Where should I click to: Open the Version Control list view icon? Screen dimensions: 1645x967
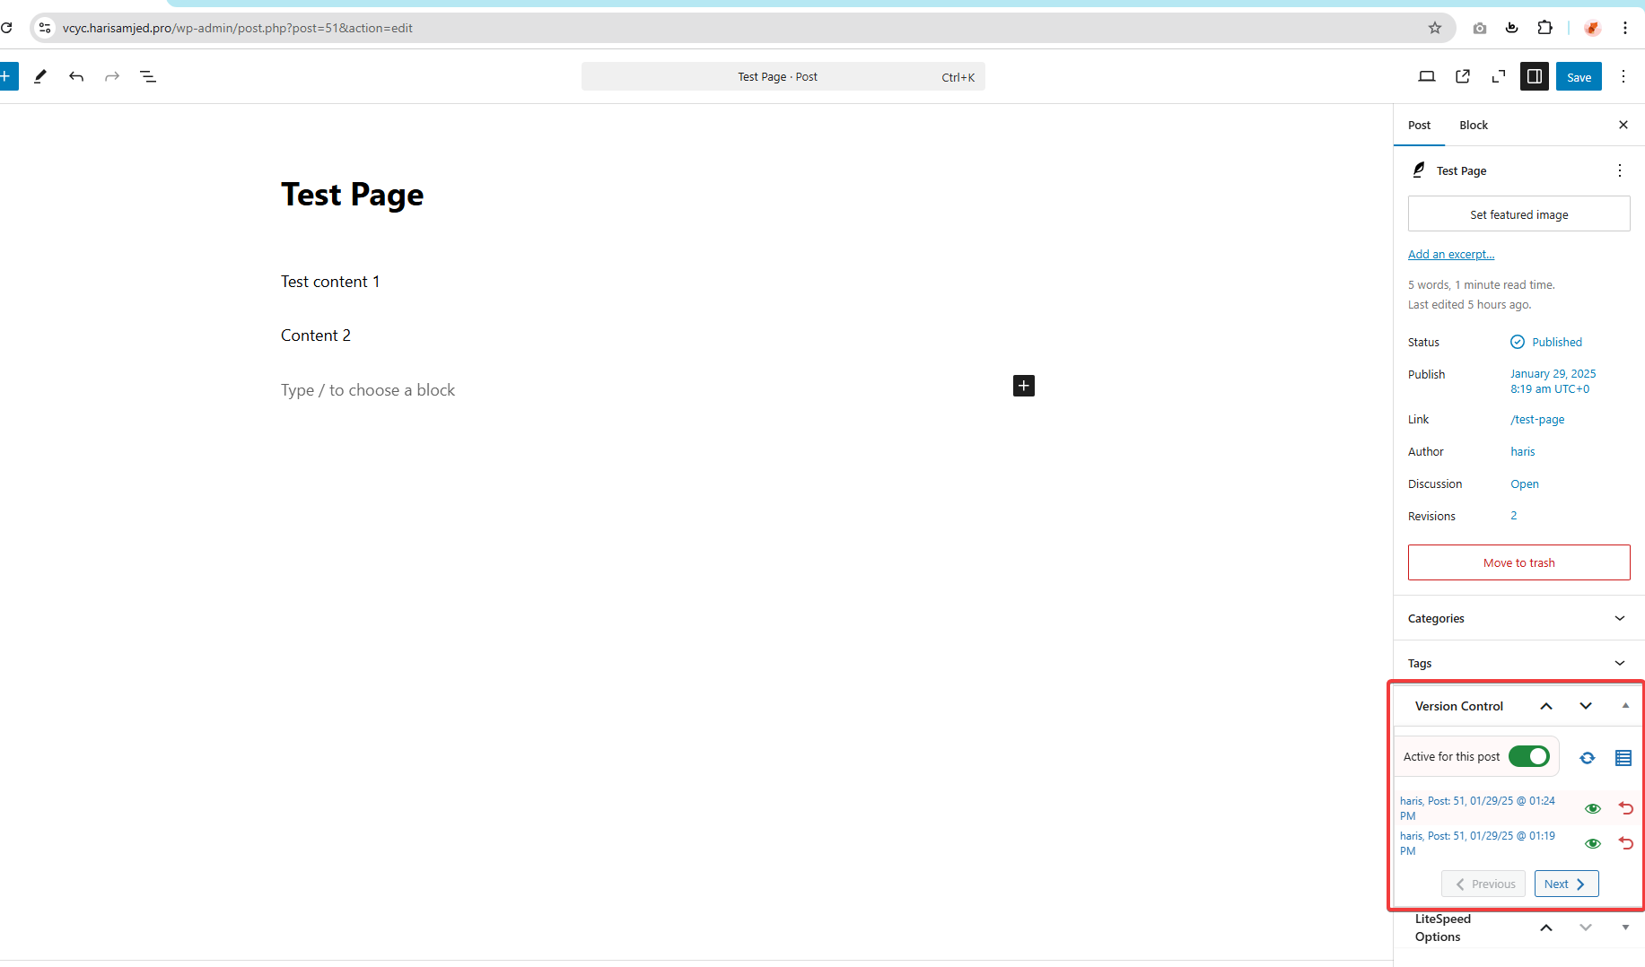(1623, 758)
